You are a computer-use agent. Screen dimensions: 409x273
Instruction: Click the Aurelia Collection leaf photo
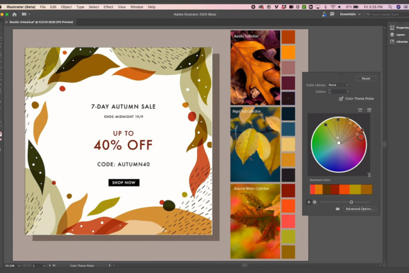(255, 68)
